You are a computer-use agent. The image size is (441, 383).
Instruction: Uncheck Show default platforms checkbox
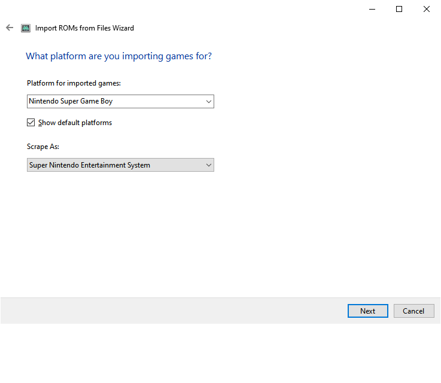(x=31, y=123)
